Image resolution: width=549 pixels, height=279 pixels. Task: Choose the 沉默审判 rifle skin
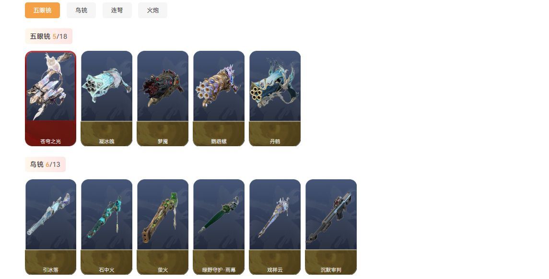[x=331, y=227]
